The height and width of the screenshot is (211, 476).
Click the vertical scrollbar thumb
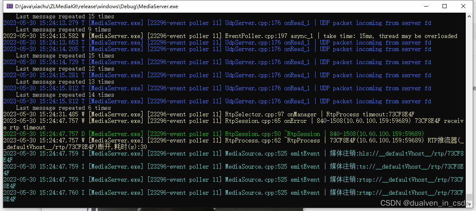click(x=469, y=198)
